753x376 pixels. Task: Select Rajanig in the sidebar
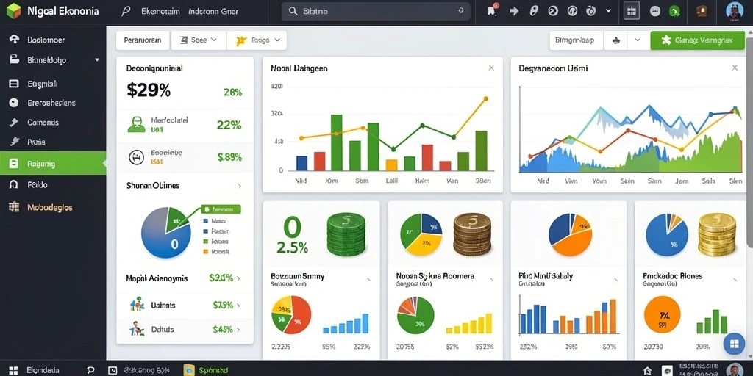tap(53, 164)
